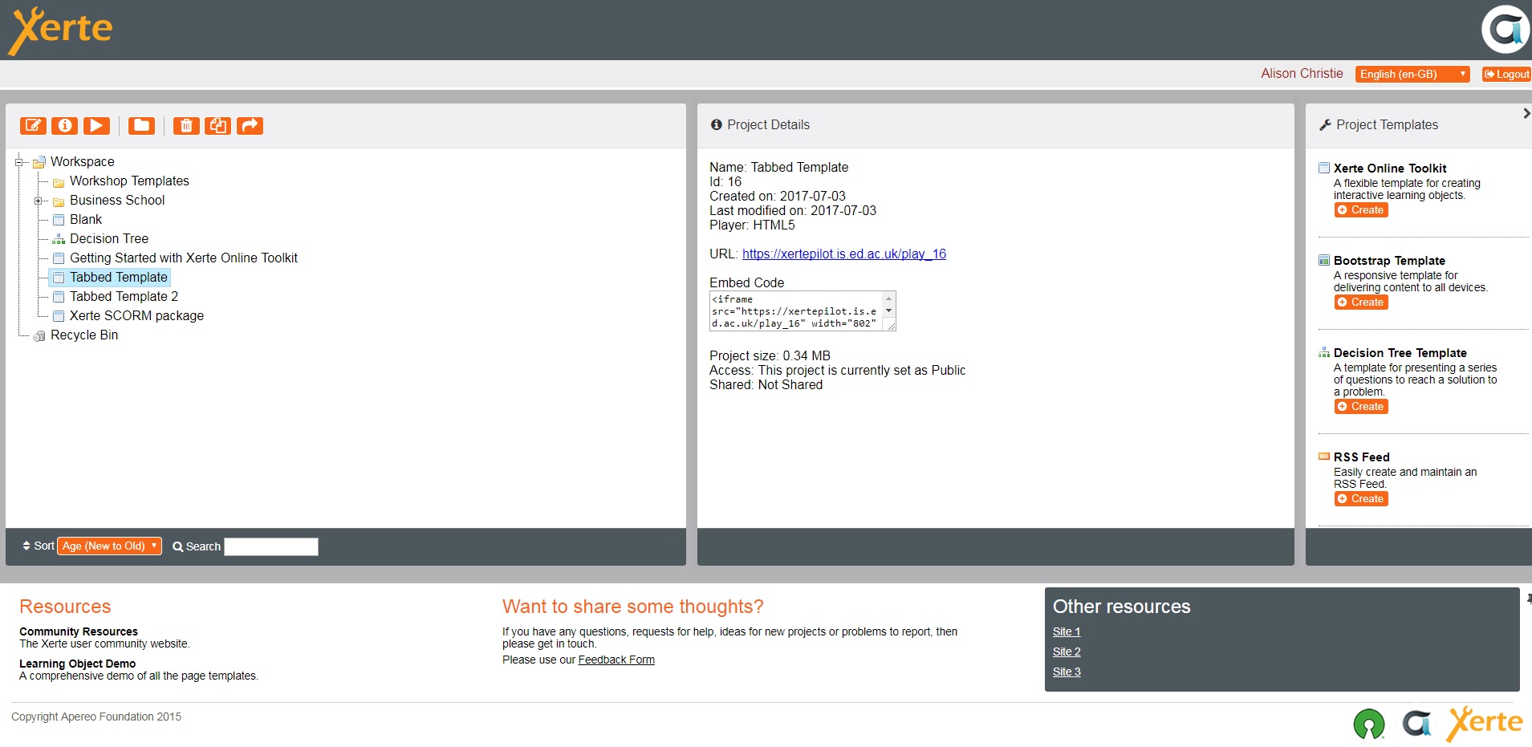Create a Xerte Online Toolkit project
1532x747 pixels.
click(1361, 210)
